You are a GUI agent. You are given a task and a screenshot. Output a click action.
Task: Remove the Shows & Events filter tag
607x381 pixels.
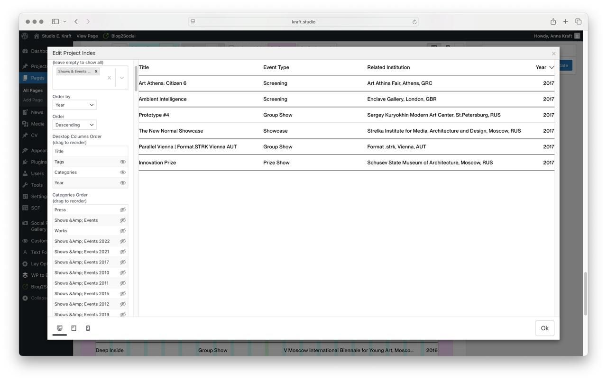(96, 72)
